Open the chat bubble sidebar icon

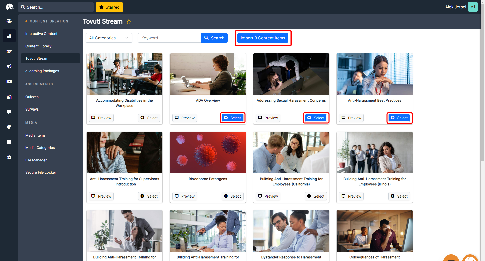coord(9,112)
